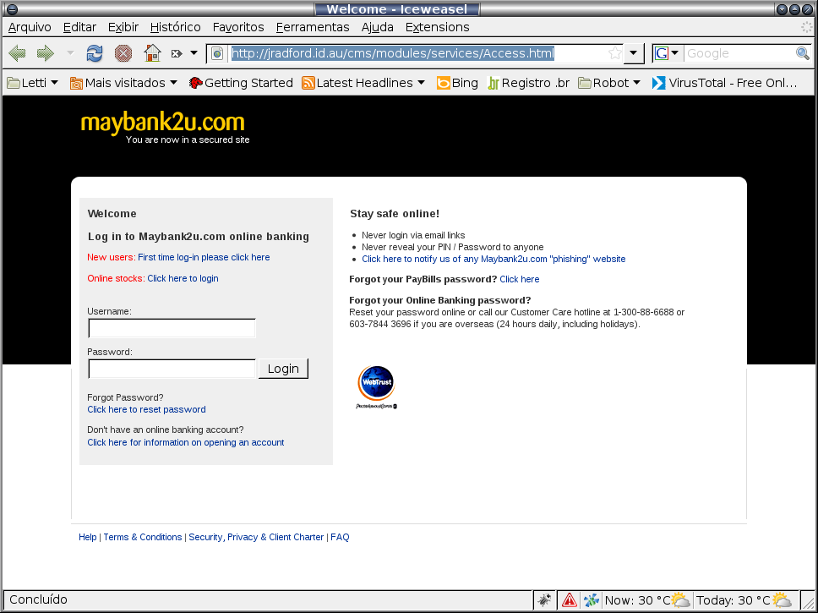Click the Login button
Image resolution: width=818 pixels, height=613 pixels.
283,369
